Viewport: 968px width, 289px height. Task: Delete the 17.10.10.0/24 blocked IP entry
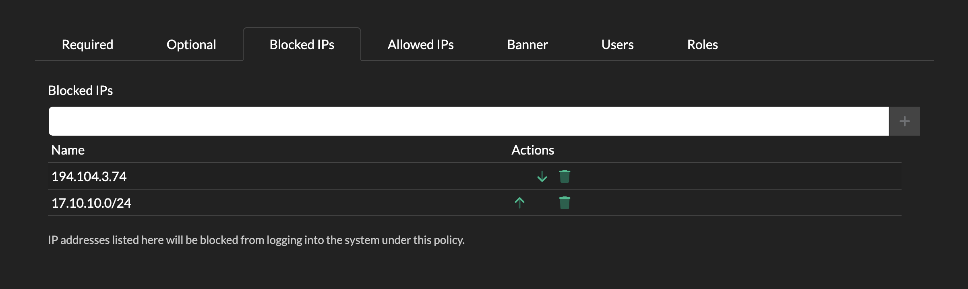(x=565, y=203)
